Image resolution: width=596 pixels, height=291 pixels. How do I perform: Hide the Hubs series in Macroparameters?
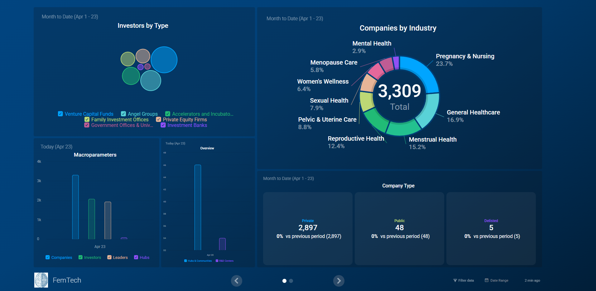[136, 257]
